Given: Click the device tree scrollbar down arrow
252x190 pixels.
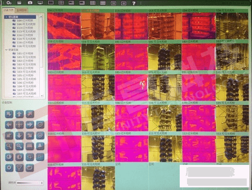Looking at the screenshot, I should pos(42,96).
